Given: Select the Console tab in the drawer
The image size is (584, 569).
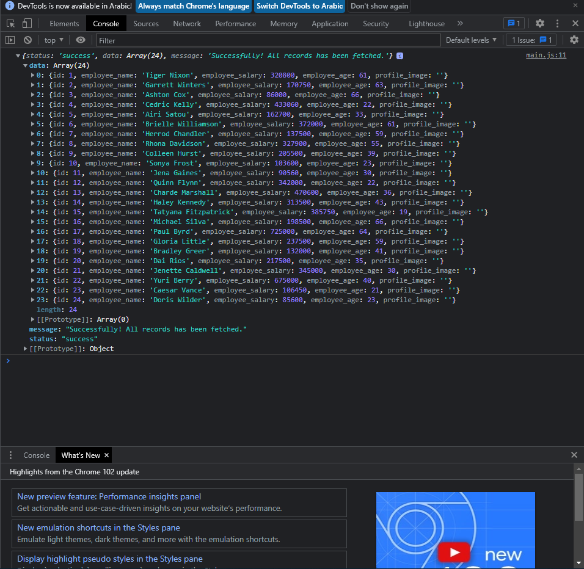Looking at the screenshot, I should (36, 455).
